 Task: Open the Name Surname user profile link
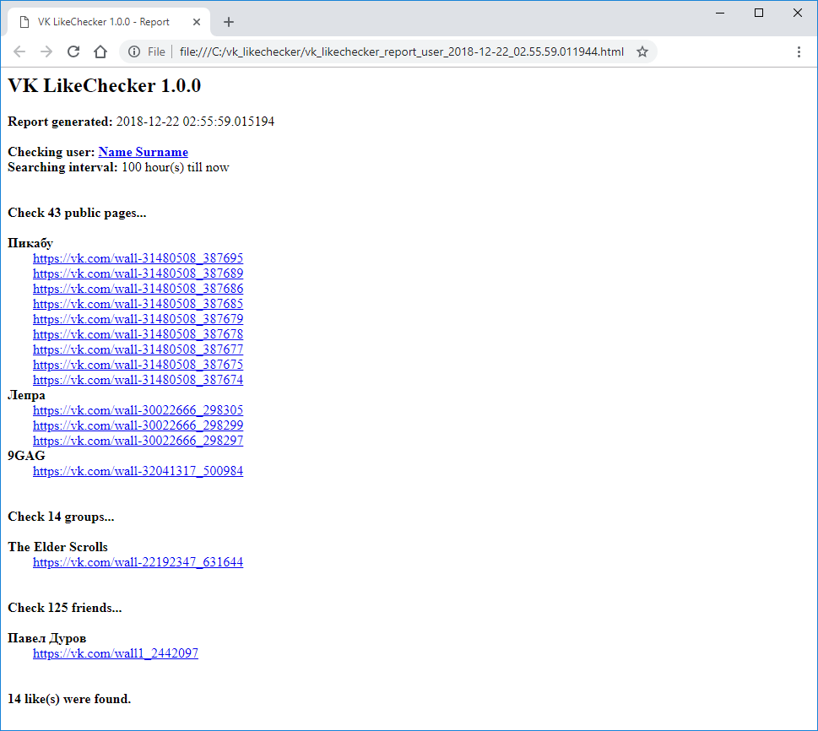pos(143,152)
